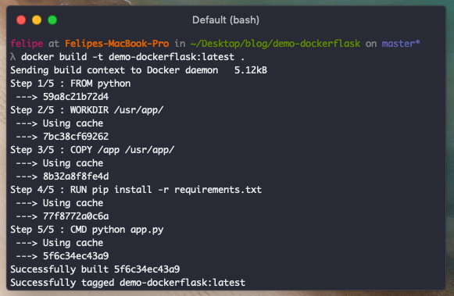Screen dimensions: 454x296
Task: Close the terminal with the red button
Action: 21,20
